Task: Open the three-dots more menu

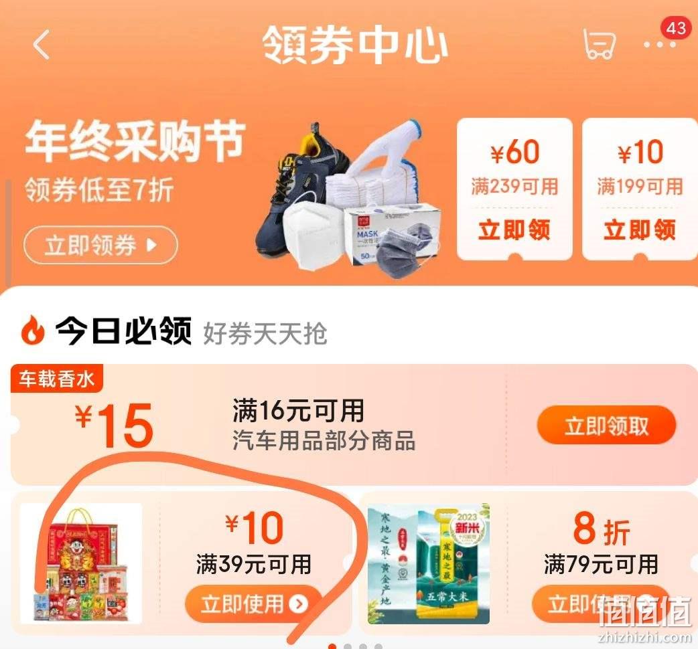Action: click(659, 45)
